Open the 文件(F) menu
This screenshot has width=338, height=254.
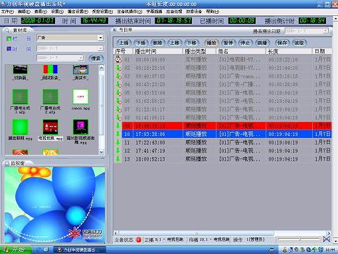[7, 11]
